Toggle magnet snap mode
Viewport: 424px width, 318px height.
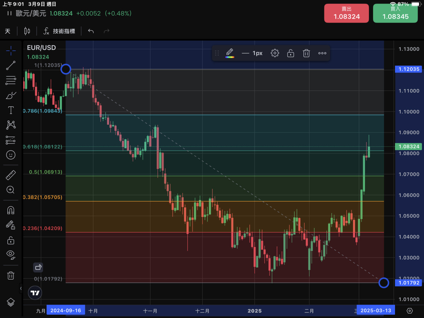click(x=11, y=210)
